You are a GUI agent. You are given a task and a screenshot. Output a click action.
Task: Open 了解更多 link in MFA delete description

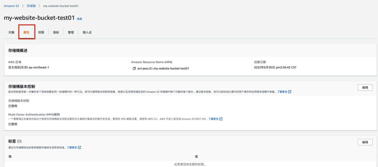tap(215, 119)
